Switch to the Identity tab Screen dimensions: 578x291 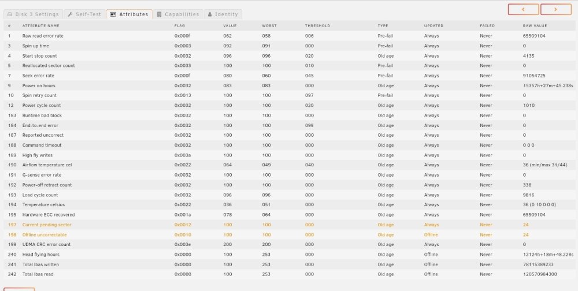223,14
